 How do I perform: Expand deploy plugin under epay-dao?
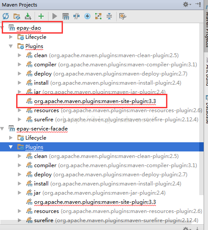tap(20, 74)
